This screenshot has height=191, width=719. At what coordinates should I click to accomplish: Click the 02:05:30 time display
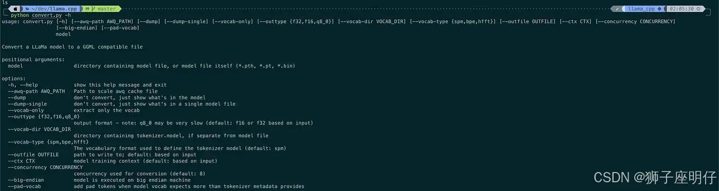coord(682,9)
